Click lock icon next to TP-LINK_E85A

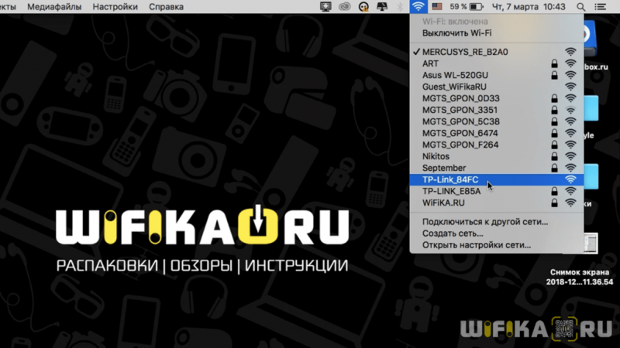(x=554, y=191)
